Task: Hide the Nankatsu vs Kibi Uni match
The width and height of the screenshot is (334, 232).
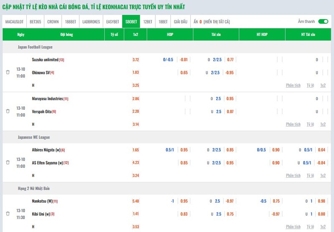Action: click(8, 214)
